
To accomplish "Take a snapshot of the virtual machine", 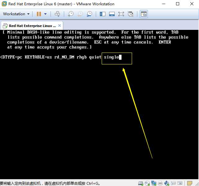I will (71, 14).
